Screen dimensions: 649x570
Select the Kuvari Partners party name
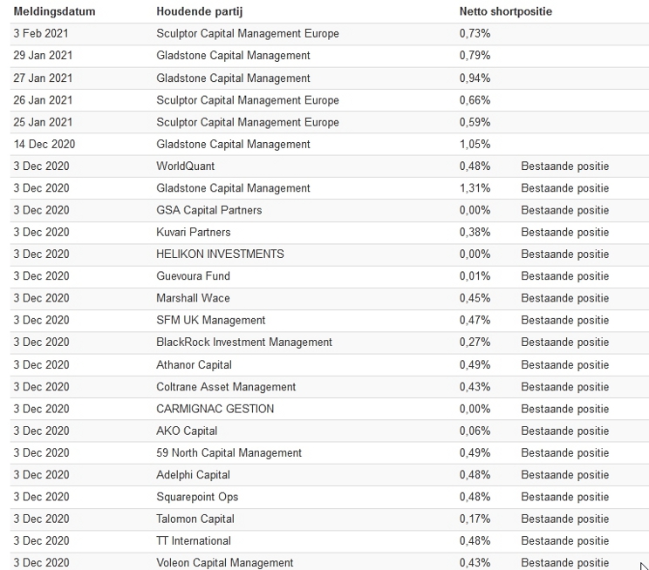[194, 232]
